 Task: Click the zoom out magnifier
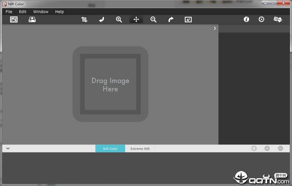point(154,19)
